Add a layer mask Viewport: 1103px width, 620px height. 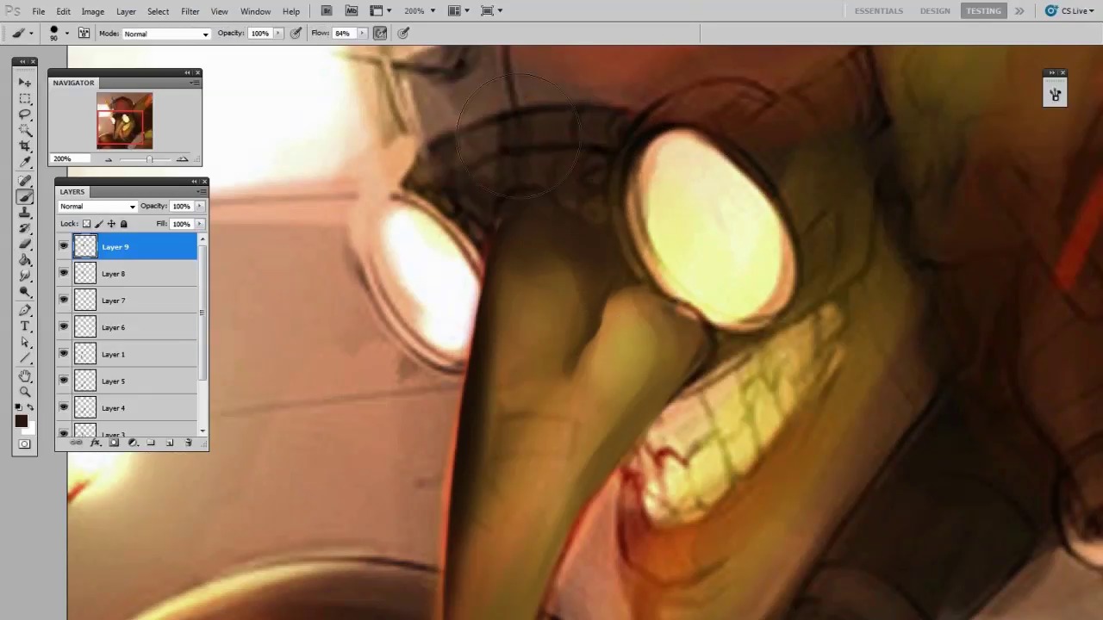point(114,443)
